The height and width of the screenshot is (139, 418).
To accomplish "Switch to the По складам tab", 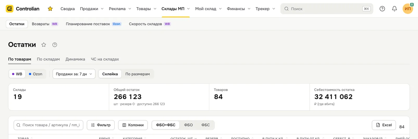I will (48, 59).
